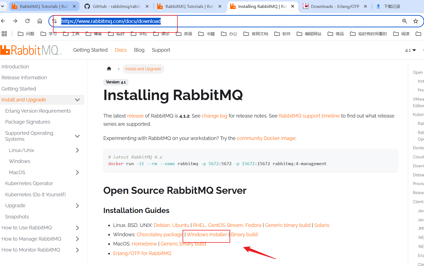Screen dimensions: 424x266
Task: Open Blog in top navigation
Action: point(139,50)
